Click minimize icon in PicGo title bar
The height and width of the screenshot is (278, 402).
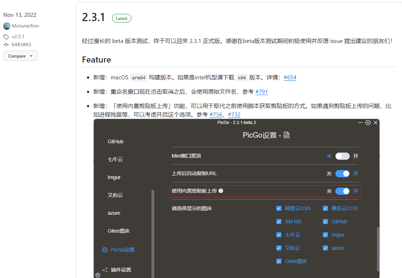tap(360, 123)
